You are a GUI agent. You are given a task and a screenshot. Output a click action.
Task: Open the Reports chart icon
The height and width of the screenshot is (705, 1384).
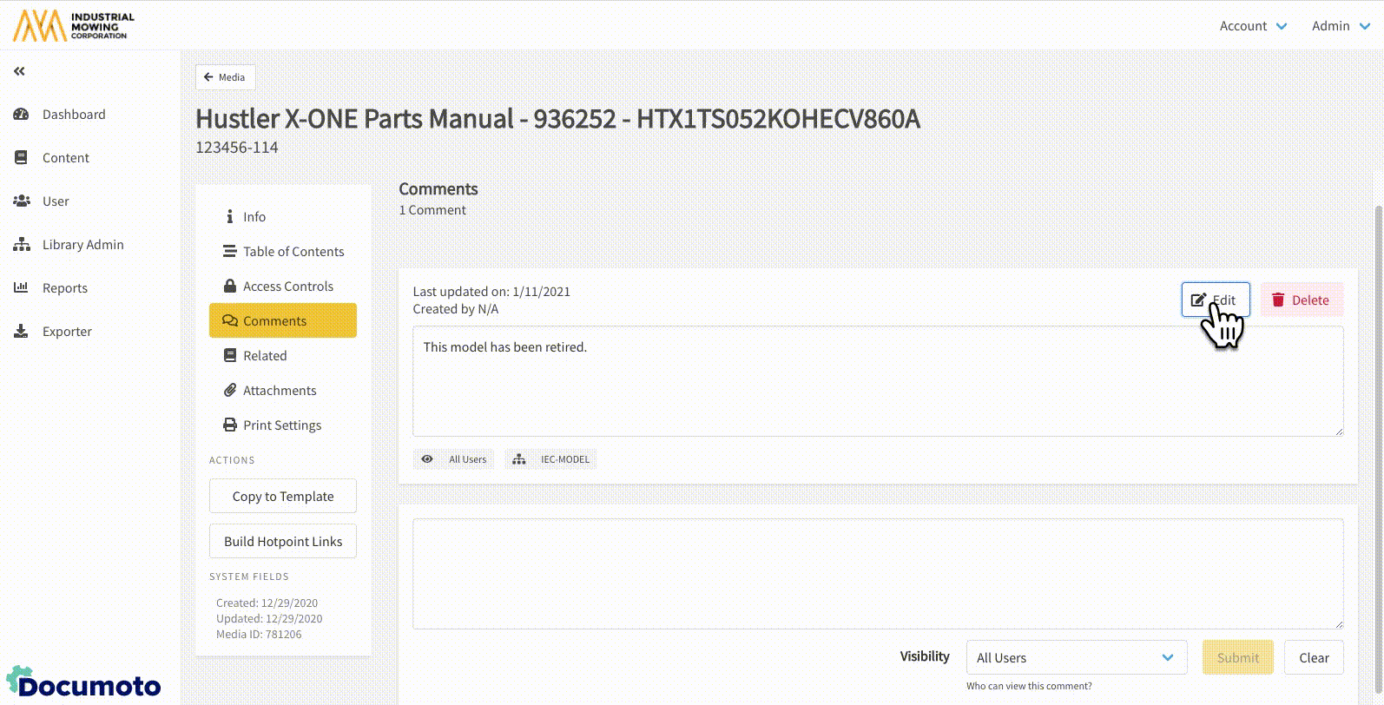click(x=22, y=288)
